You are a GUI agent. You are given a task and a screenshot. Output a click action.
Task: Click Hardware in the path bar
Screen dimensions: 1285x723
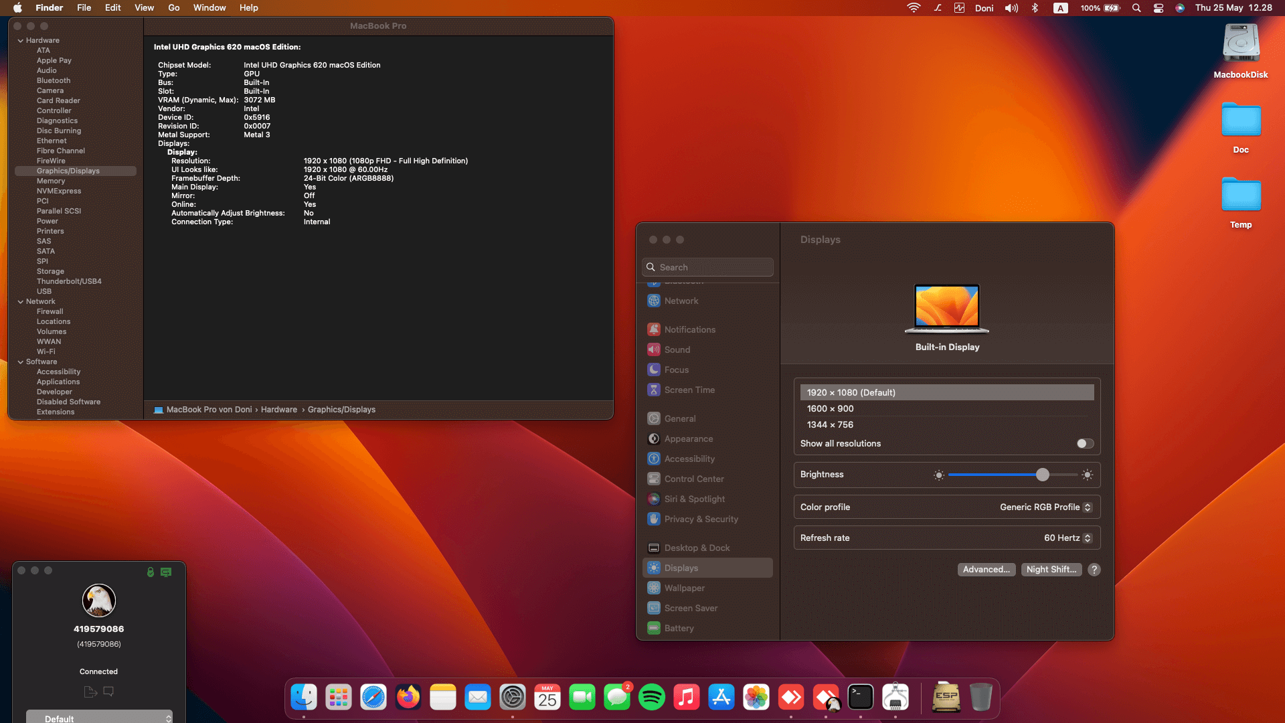coord(279,410)
